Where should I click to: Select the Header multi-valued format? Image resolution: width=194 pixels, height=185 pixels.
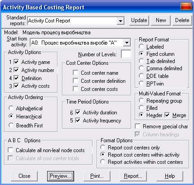tap(141, 115)
